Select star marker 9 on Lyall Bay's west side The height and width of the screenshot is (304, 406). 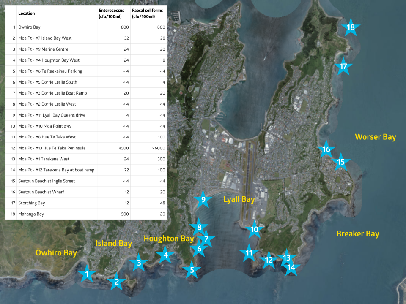coord(203,199)
